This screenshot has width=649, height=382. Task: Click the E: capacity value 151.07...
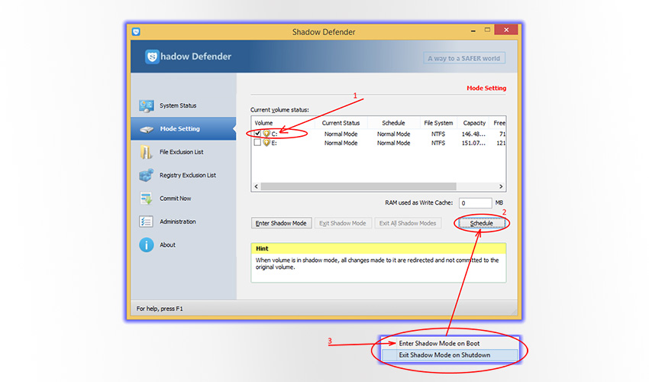coord(473,143)
